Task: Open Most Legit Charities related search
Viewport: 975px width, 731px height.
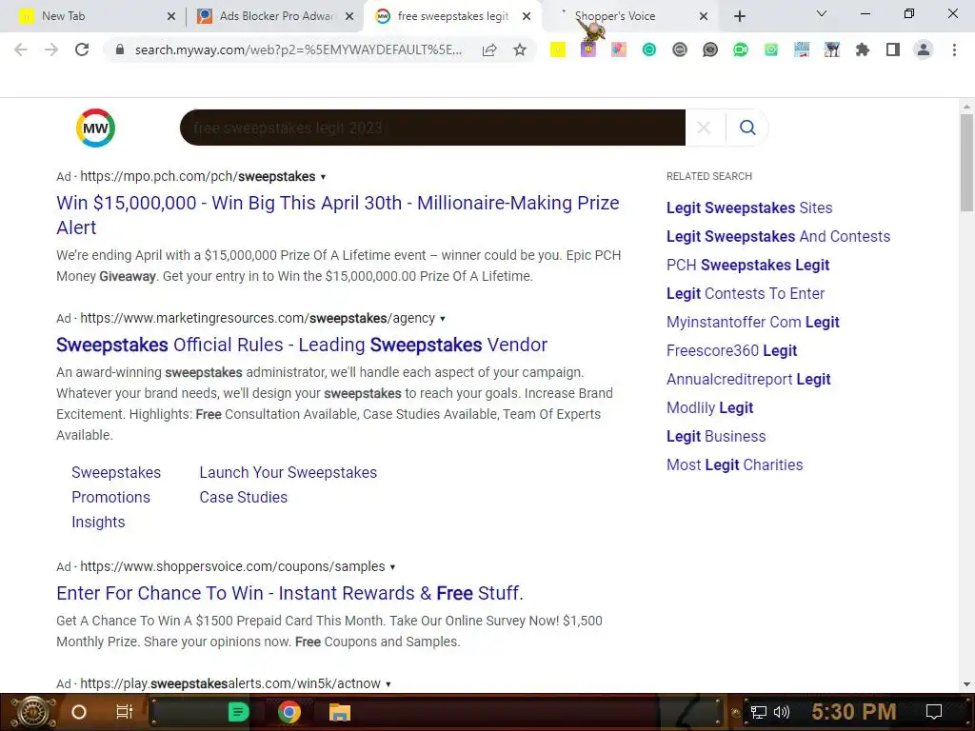Action: (x=734, y=464)
